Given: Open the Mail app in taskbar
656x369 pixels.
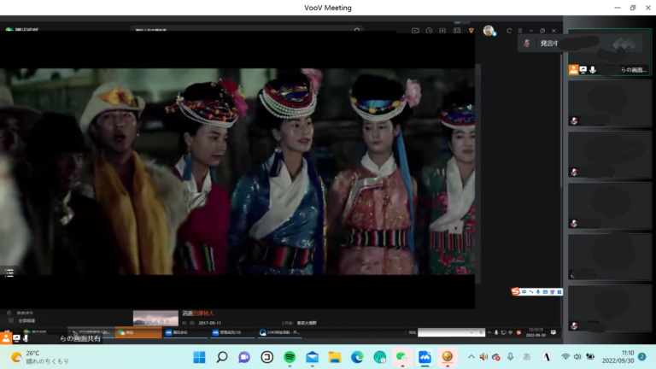Looking at the screenshot, I should coord(312,357).
